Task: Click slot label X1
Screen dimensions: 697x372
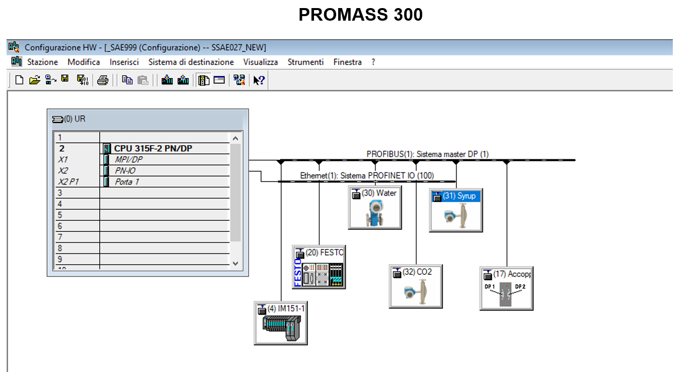Action: click(63, 159)
